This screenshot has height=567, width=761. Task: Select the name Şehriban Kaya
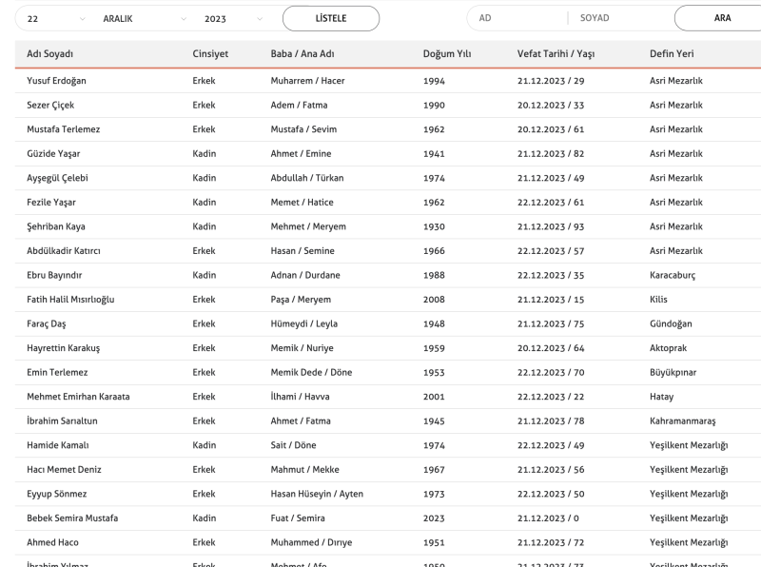[56, 226]
